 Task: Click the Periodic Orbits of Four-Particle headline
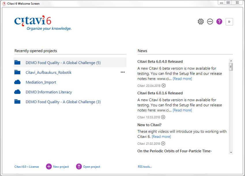[x=175, y=151]
